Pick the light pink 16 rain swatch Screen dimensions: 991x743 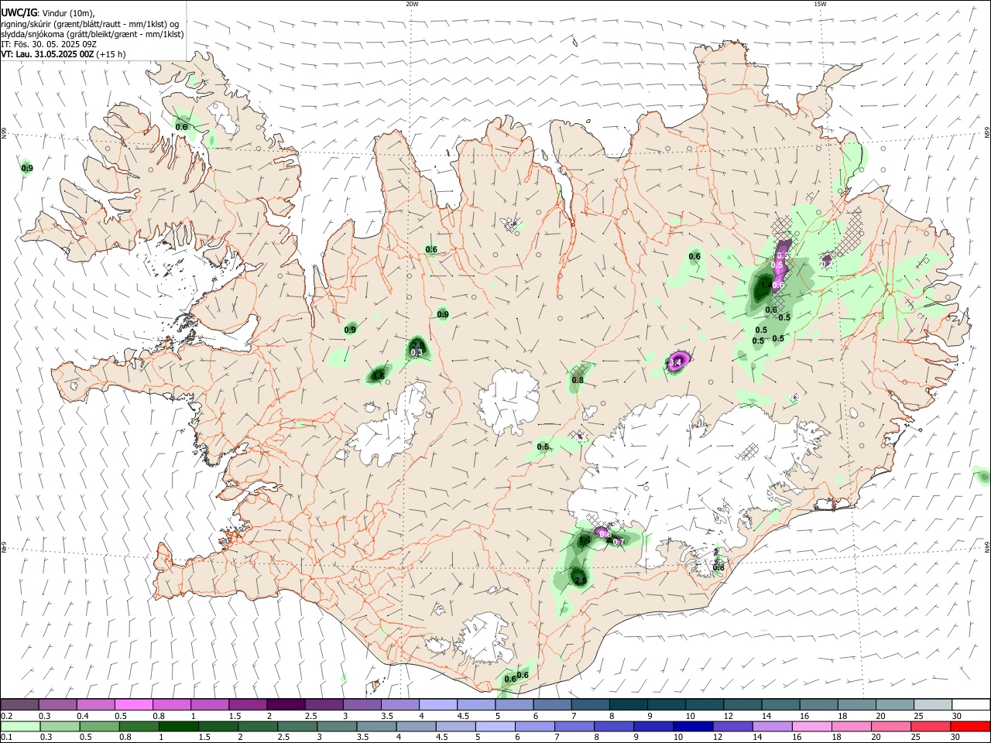point(811,726)
